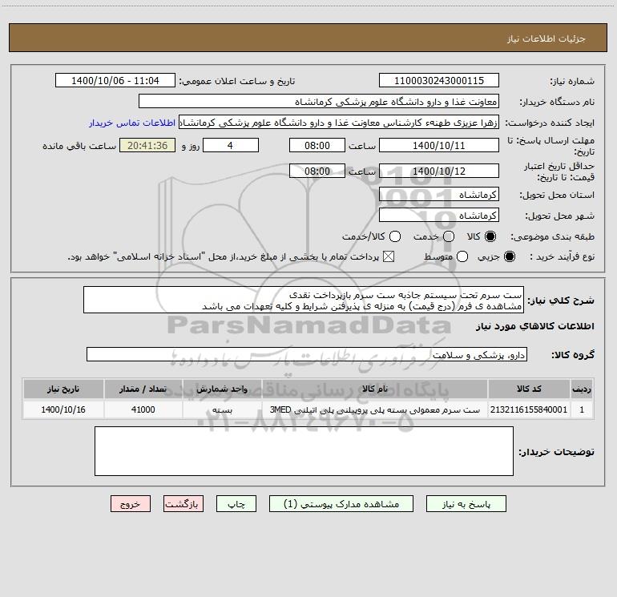The width and height of the screenshot is (617, 597).
Task: Click the ردیف column header
Action: pyautogui.click(x=582, y=389)
